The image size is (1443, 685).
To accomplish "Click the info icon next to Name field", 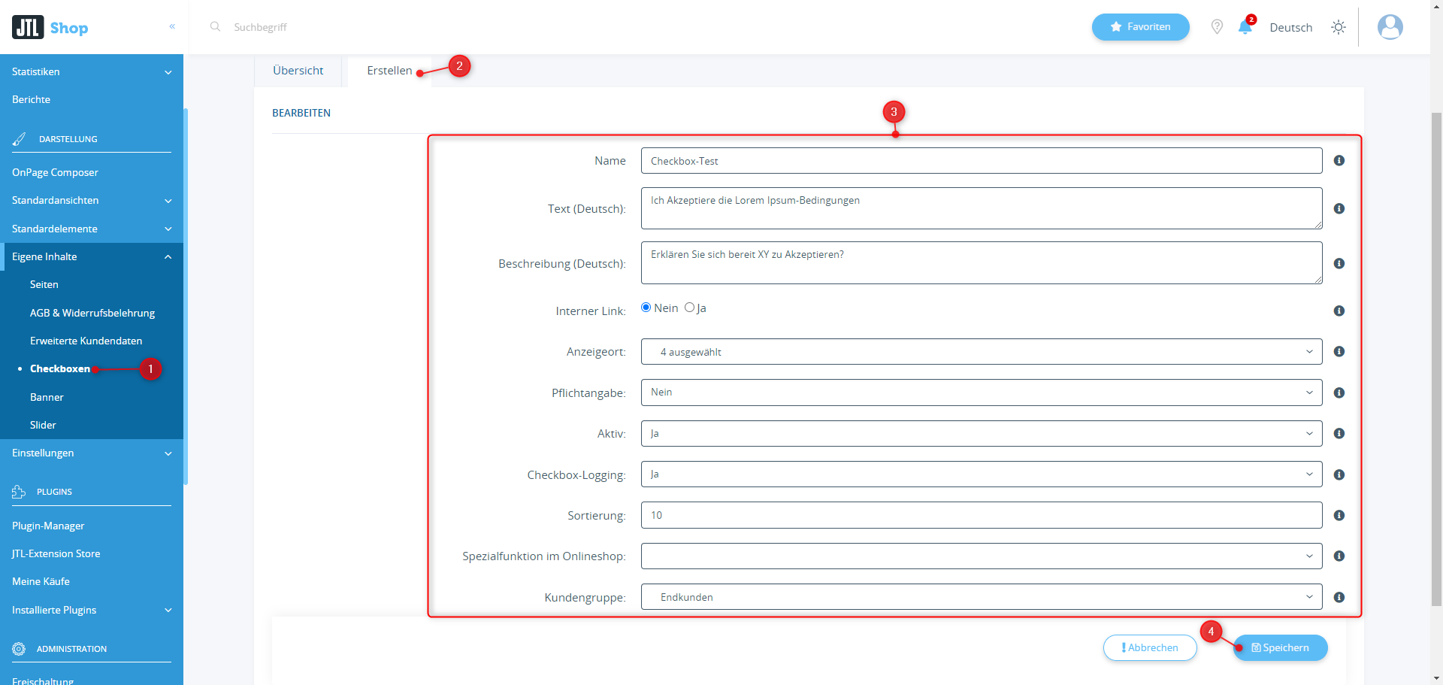I will (x=1339, y=161).
